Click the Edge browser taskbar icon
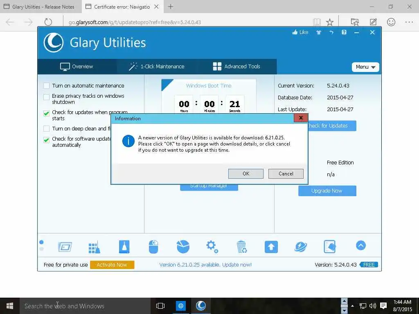The width and height of the screenshot is (419, 314). coord(180,306)
